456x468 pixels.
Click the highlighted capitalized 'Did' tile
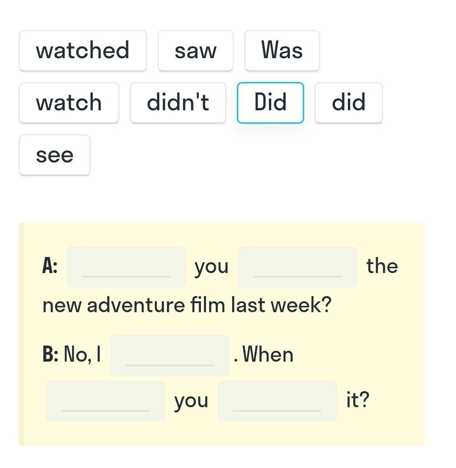270,102
